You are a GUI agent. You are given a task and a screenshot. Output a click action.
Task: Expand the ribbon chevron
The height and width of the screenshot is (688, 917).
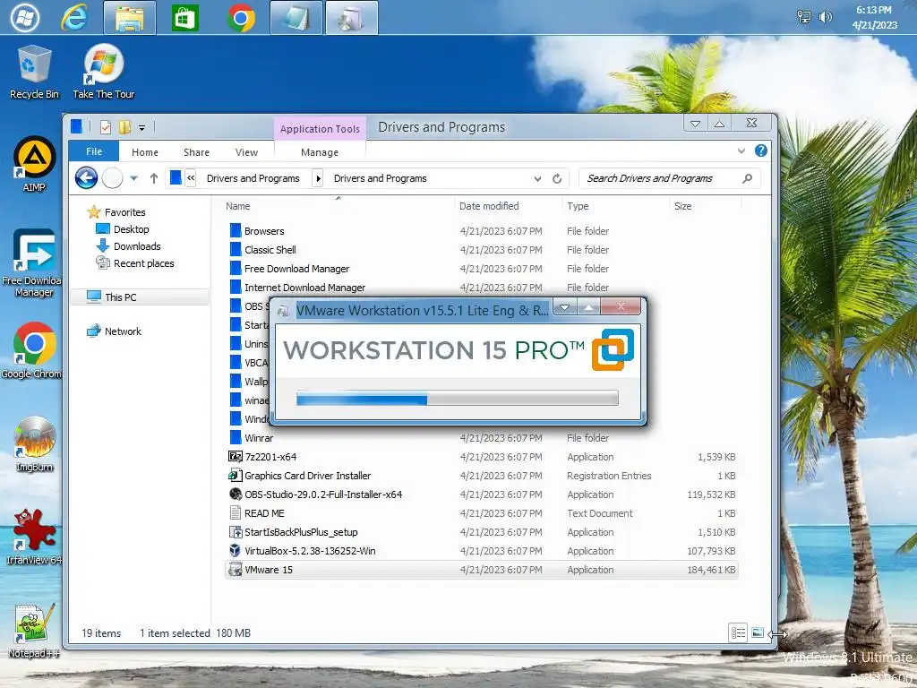pos(741,150)
